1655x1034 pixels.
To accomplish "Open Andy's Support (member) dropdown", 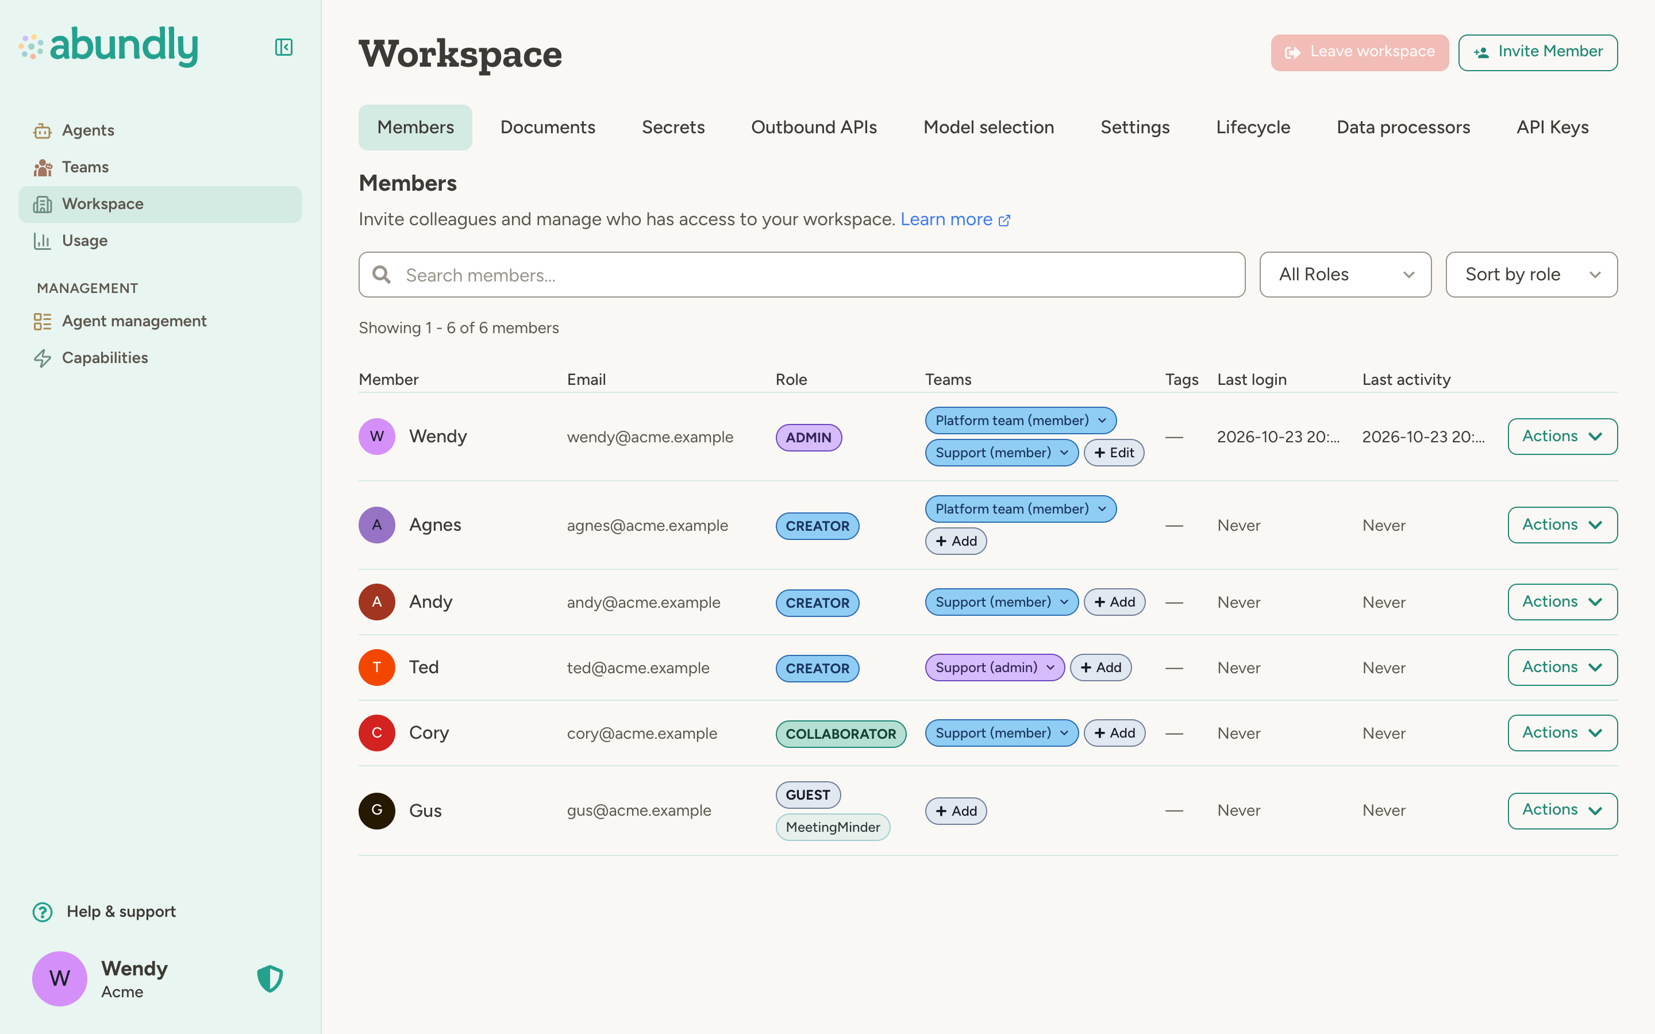I will pos(1001,602).
